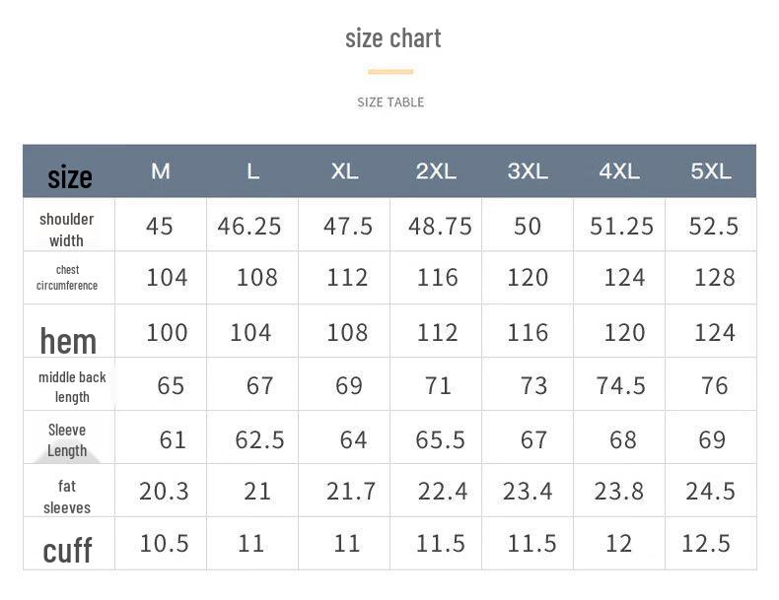Click the 'hem' row label
The image size is (779, 600).
click(x=68, y=341)
